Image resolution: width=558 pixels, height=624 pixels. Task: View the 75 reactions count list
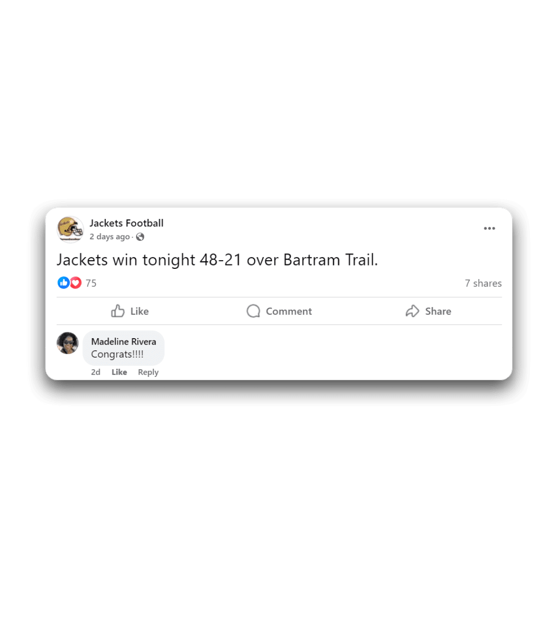91,283
